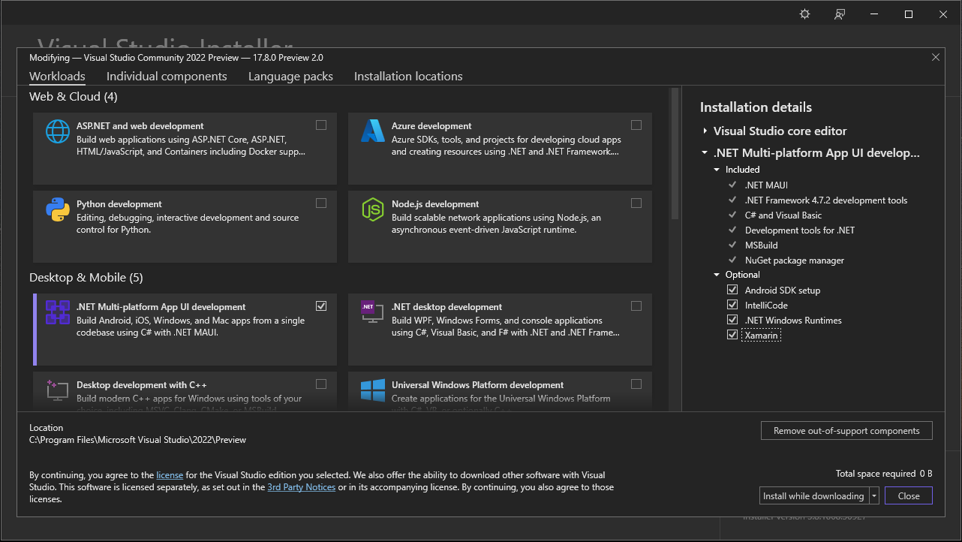Screen dimensions: 962x542
Task: Open the 3rd Party Notices link
Action: 302,487
